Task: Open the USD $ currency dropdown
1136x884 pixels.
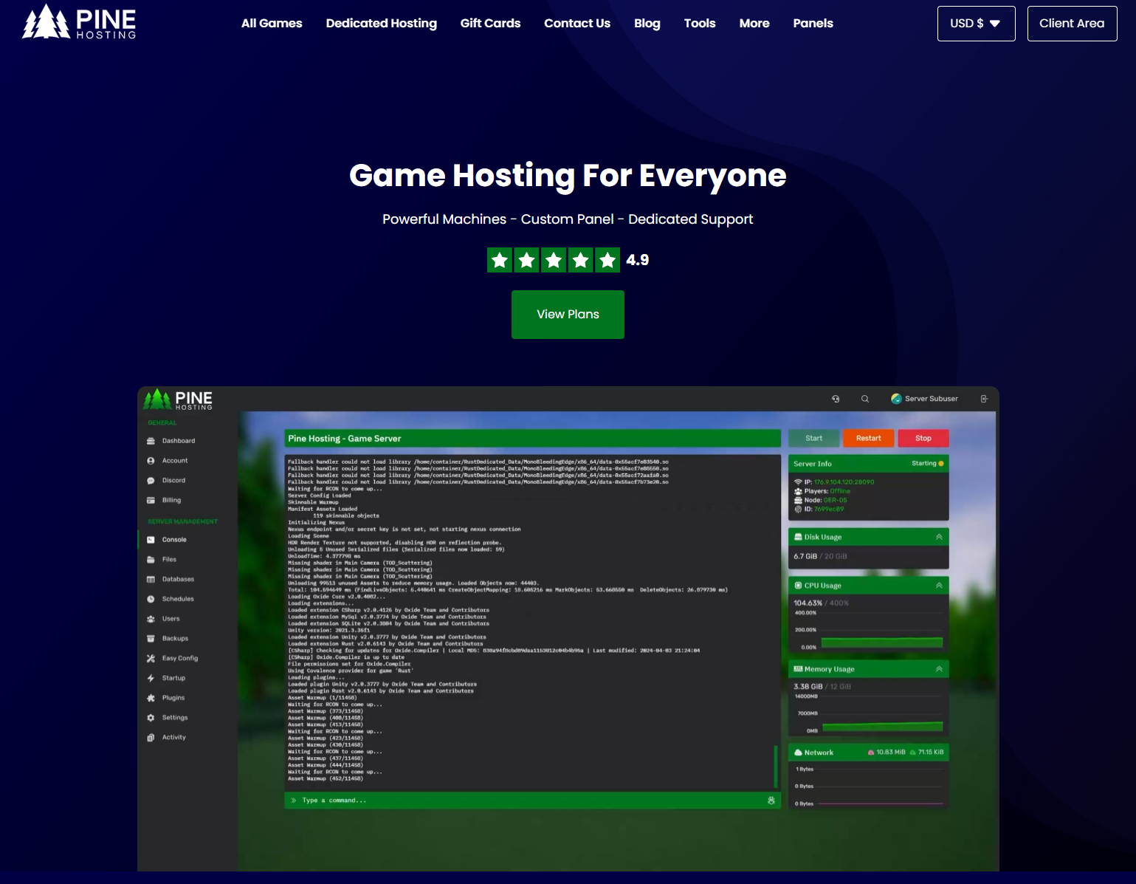Action: coord(976,24)
